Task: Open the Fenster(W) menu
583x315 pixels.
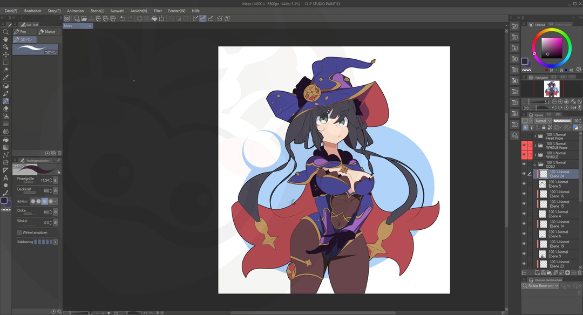Action: click(x=177, y=11)
